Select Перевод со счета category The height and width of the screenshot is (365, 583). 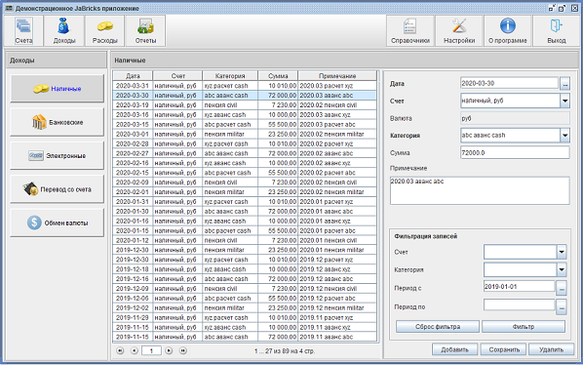58,189
